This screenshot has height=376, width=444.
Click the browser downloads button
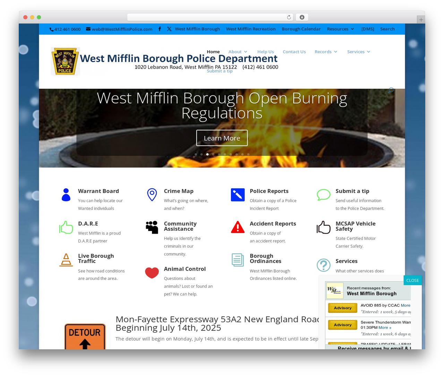(x=302, y=17)
